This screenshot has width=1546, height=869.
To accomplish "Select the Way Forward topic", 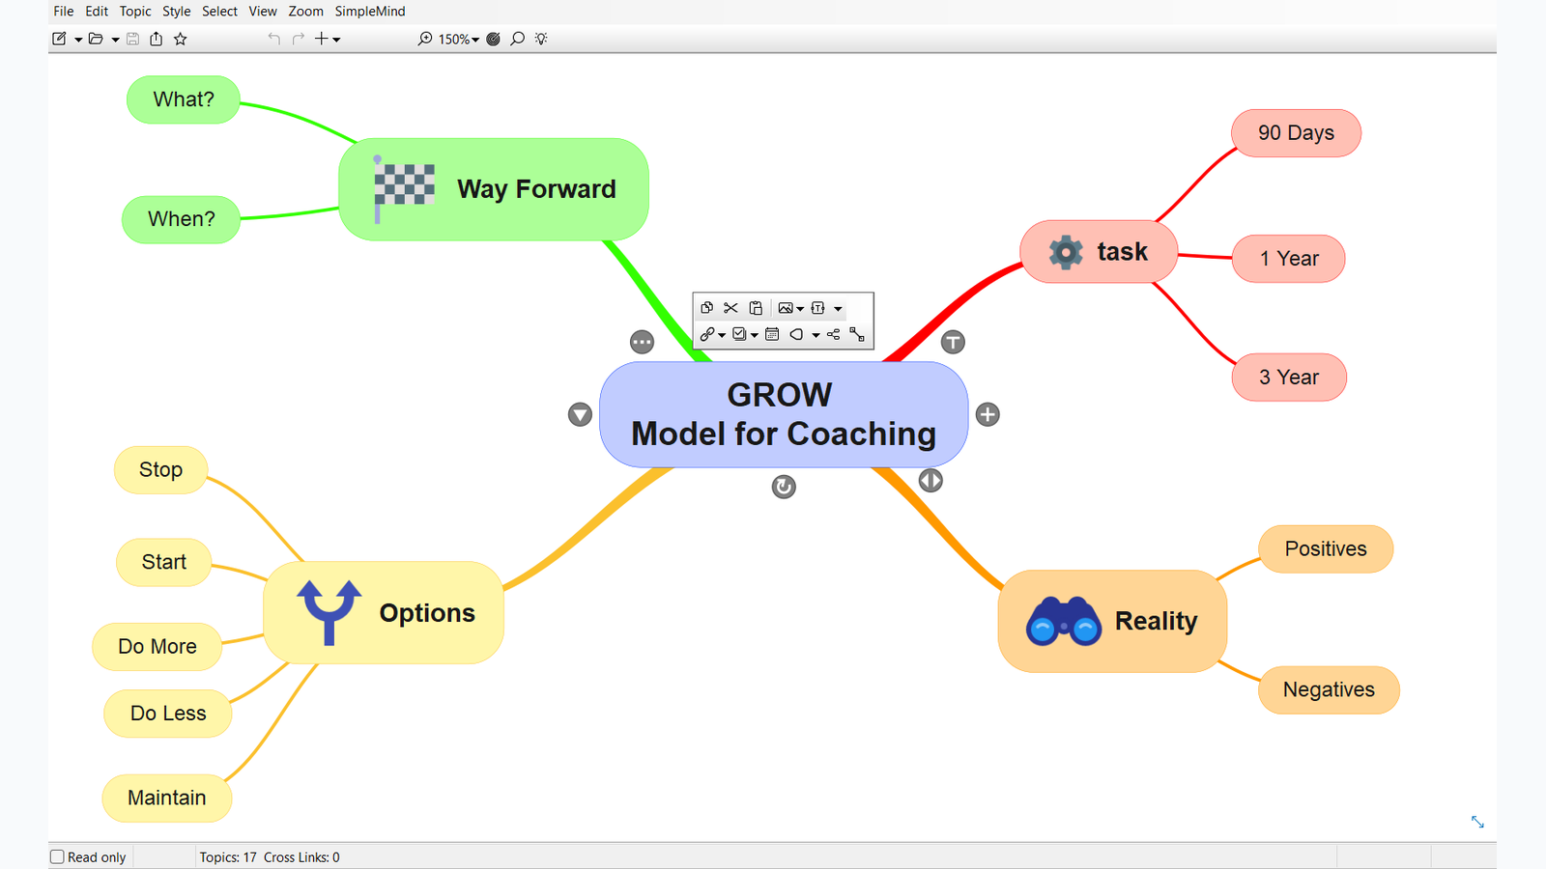I will pos(494,189).
